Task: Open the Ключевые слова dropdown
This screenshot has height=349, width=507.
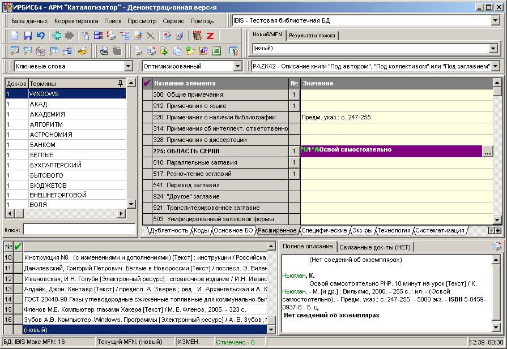Action: pos(127,67)
